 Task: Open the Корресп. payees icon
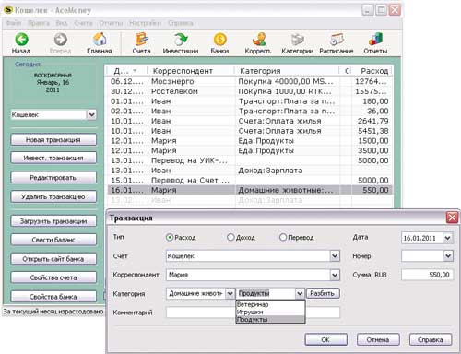(x=258, y=40)
